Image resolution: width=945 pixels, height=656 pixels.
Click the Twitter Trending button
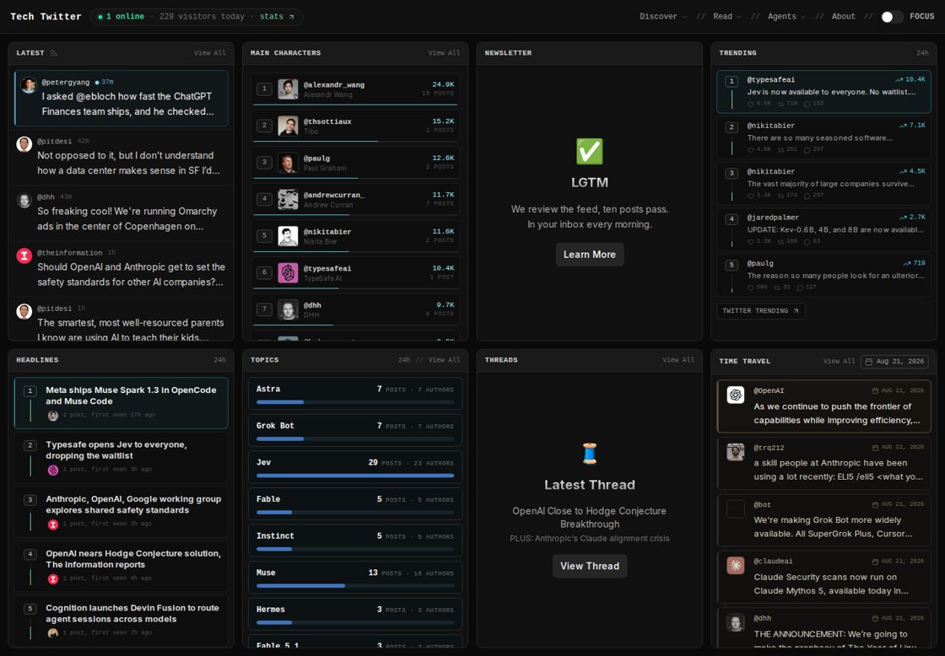click(x=760, y=311)
